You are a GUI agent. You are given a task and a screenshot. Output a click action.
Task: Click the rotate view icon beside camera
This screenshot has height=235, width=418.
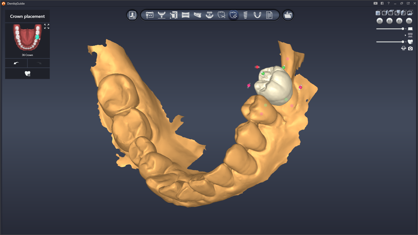pos(403,48)
